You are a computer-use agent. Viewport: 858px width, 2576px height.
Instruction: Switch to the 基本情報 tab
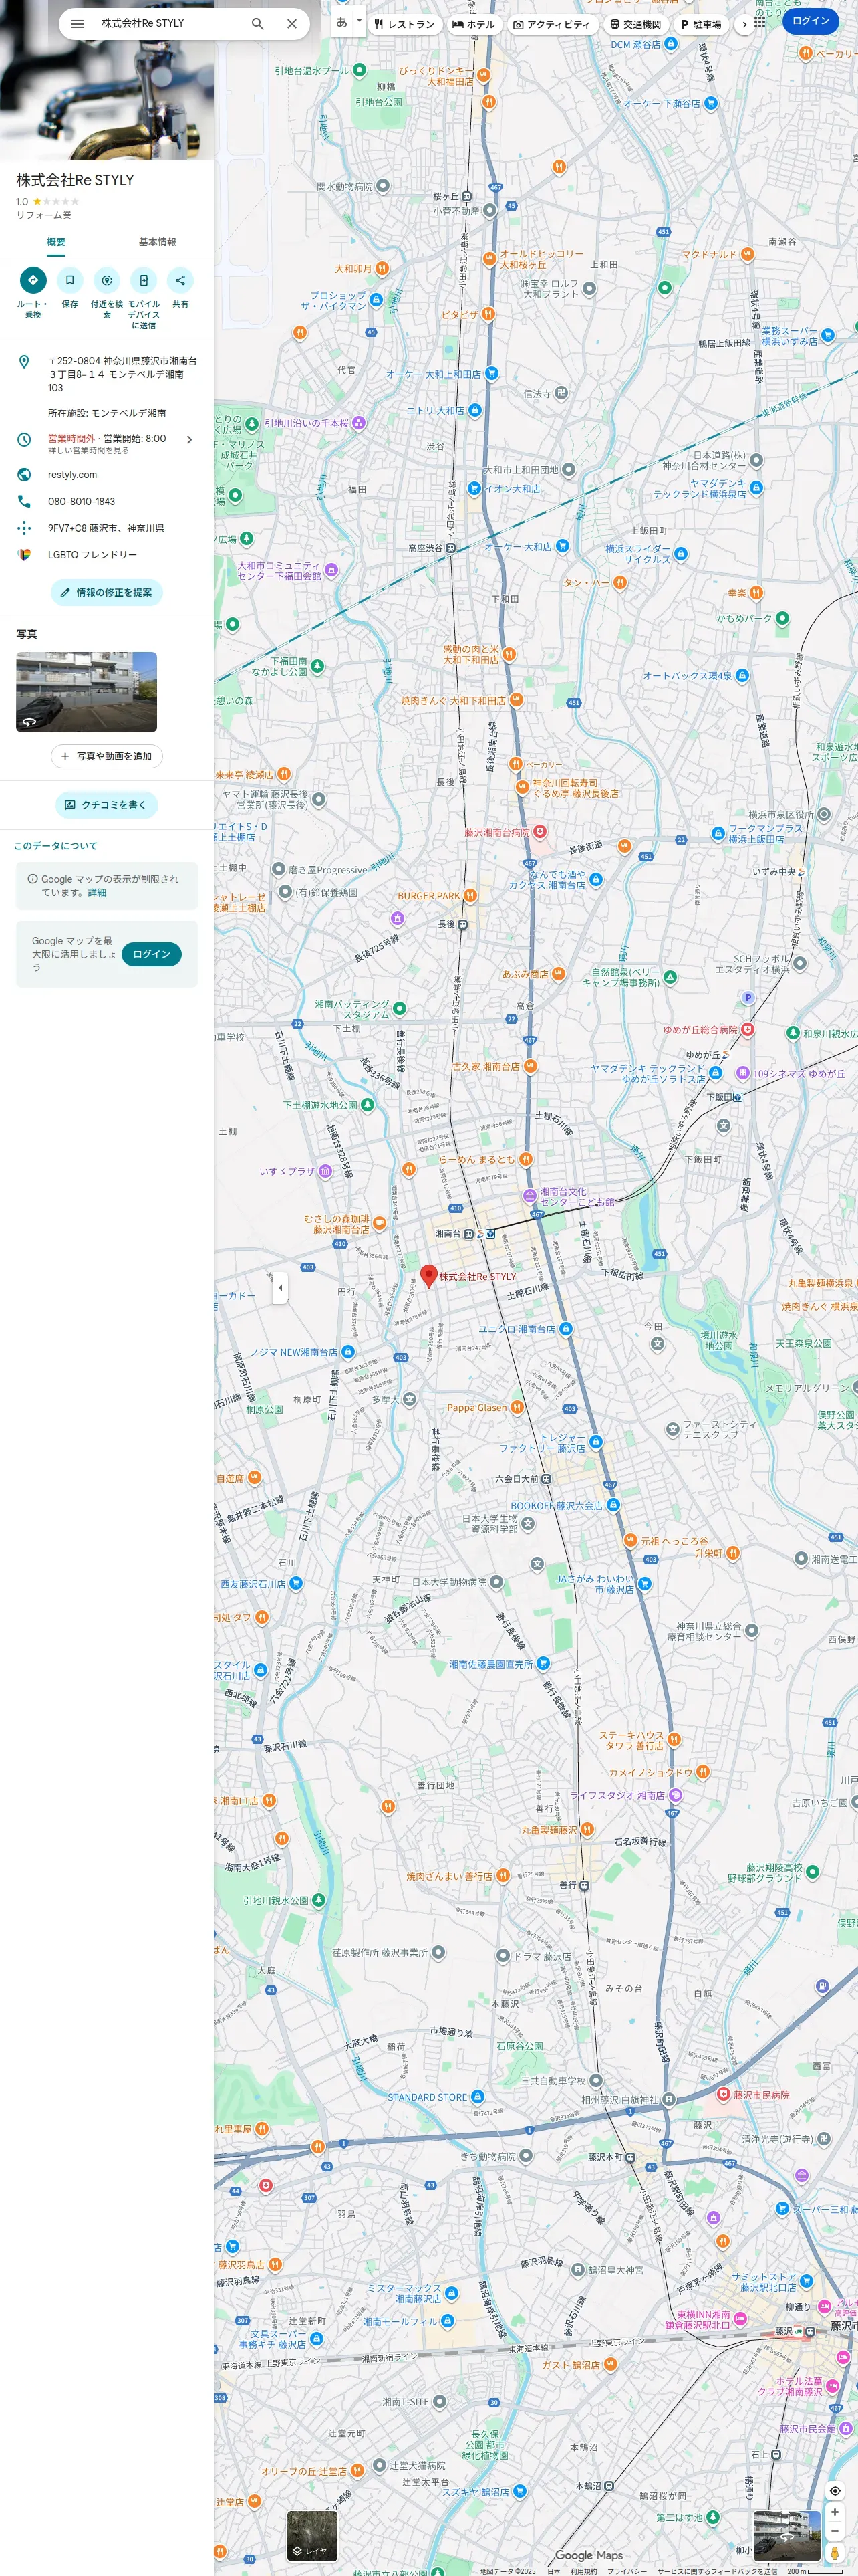[x=157, y=242]
